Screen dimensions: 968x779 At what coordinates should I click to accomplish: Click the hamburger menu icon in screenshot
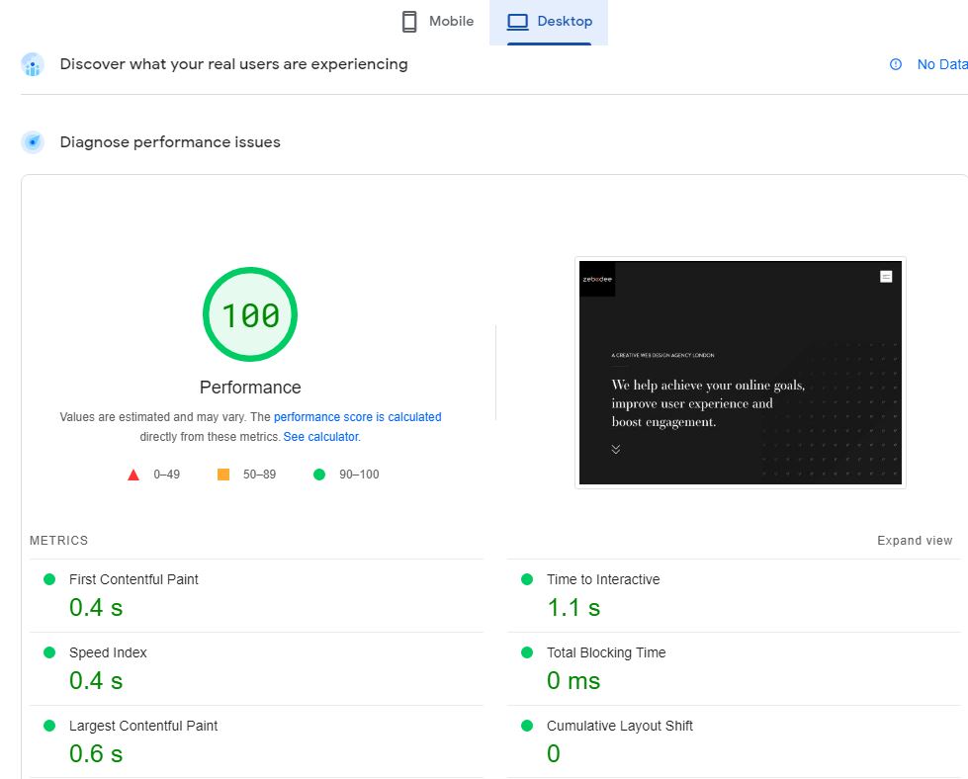click(886, 277)
